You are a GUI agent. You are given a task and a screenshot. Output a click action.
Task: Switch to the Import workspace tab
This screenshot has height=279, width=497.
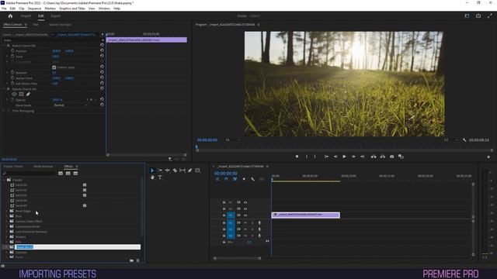[26, 15]
